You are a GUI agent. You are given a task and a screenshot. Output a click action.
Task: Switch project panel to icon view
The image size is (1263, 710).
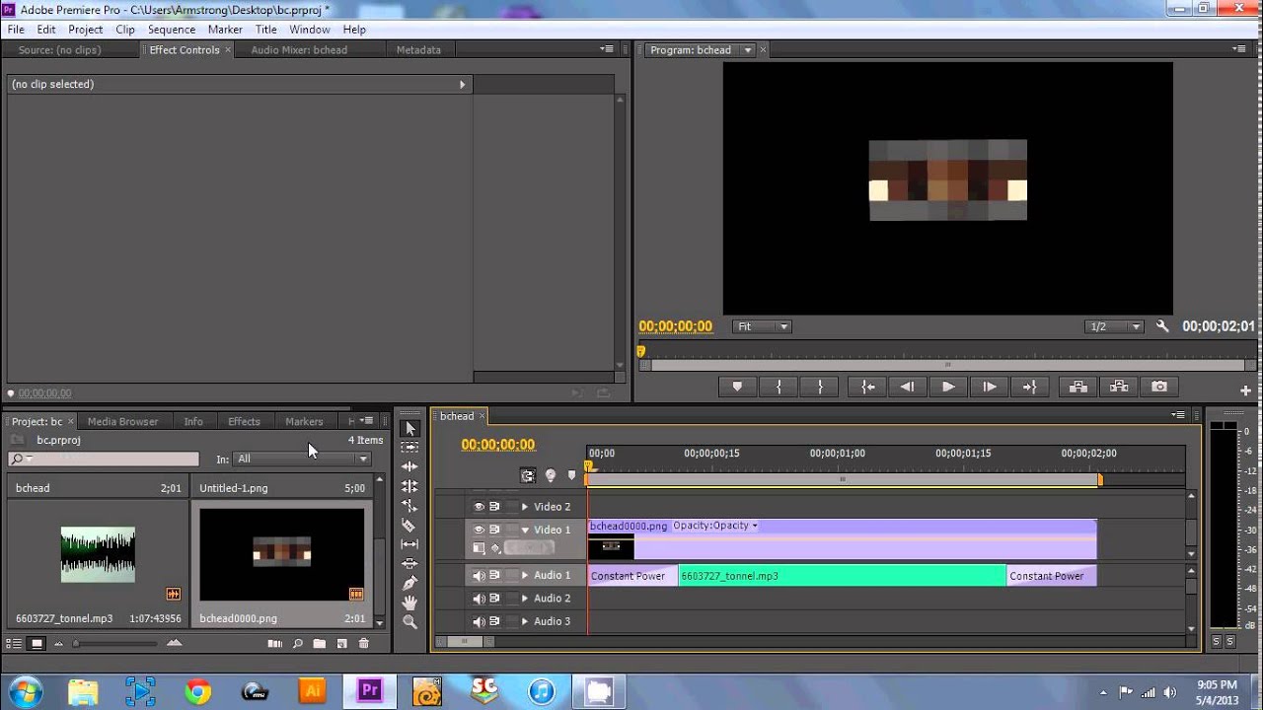click(37, 643)
